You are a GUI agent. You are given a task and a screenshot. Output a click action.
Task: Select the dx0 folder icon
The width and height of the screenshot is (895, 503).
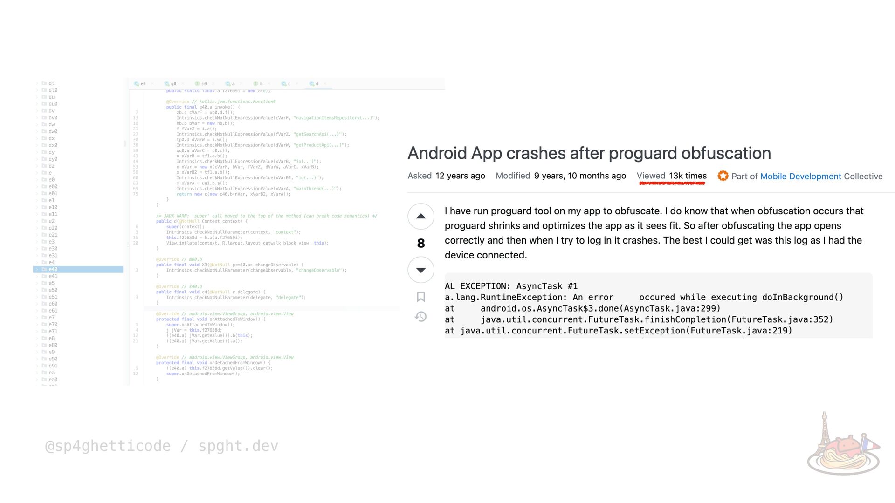point(44,145)
